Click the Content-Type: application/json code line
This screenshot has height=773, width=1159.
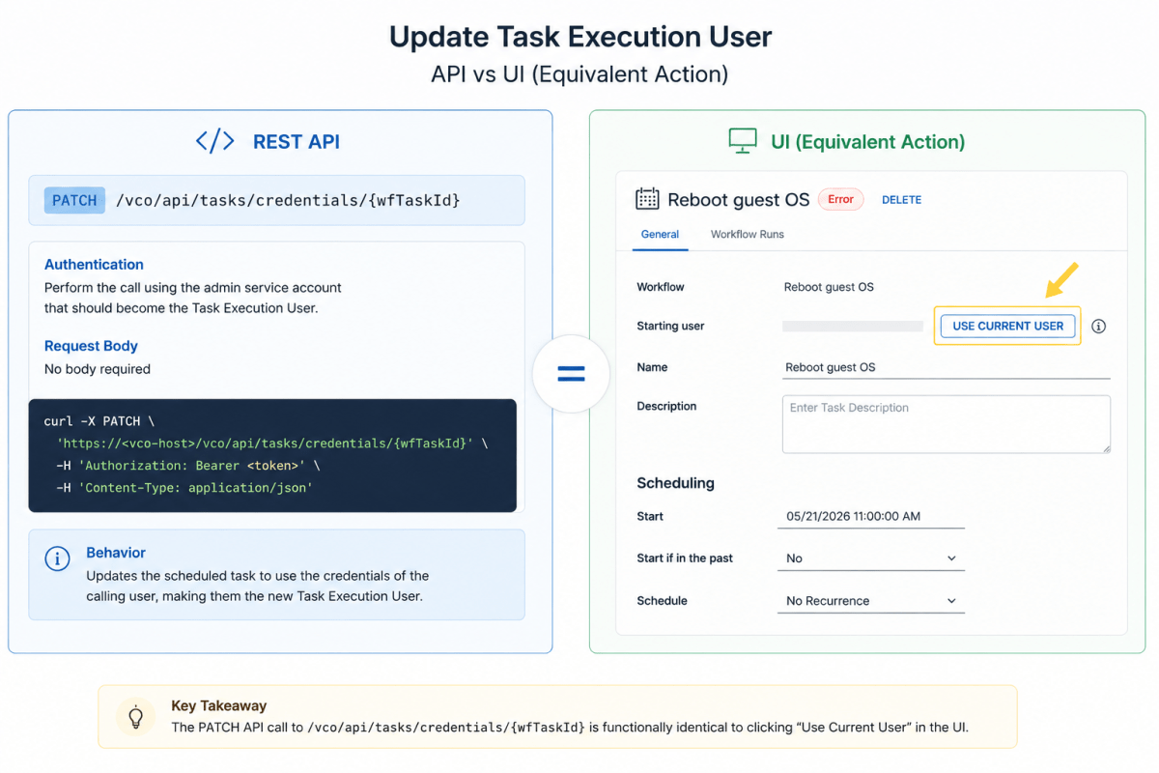184,488
